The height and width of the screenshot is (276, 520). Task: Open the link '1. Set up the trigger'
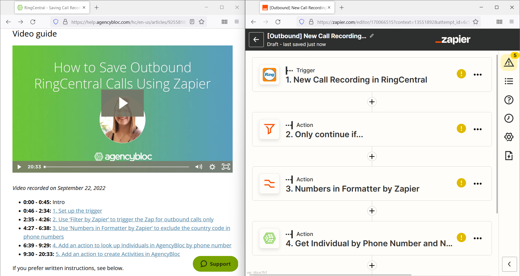[77, 211]
